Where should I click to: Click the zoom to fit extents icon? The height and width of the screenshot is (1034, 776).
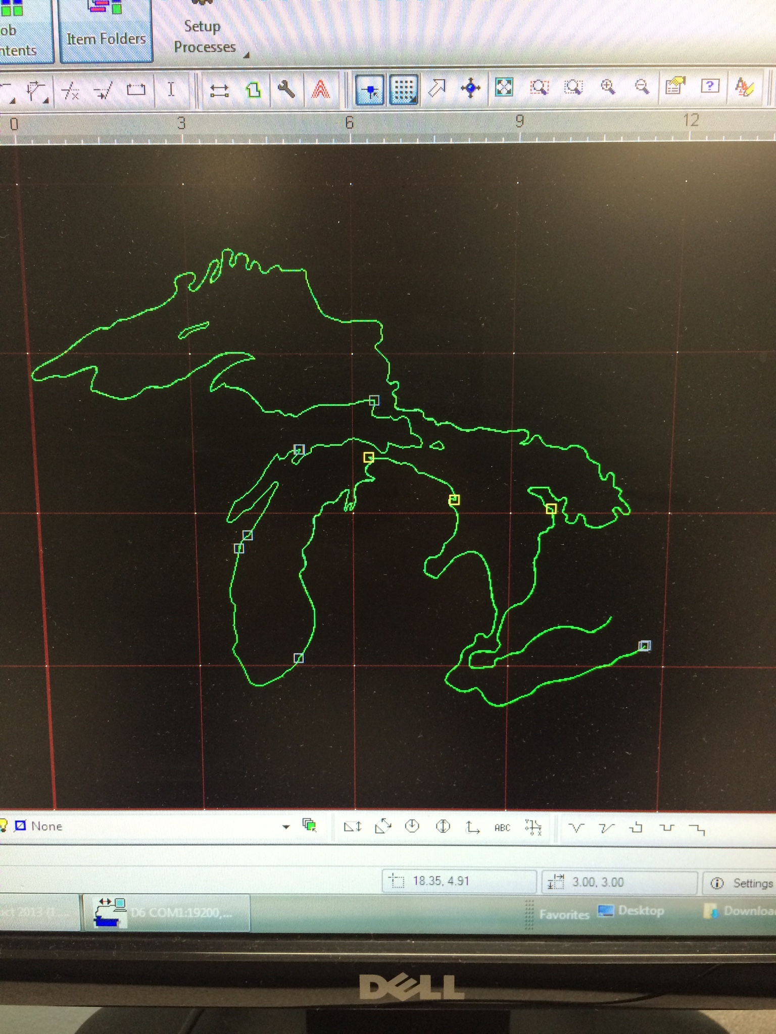click(x=504, y=87)
